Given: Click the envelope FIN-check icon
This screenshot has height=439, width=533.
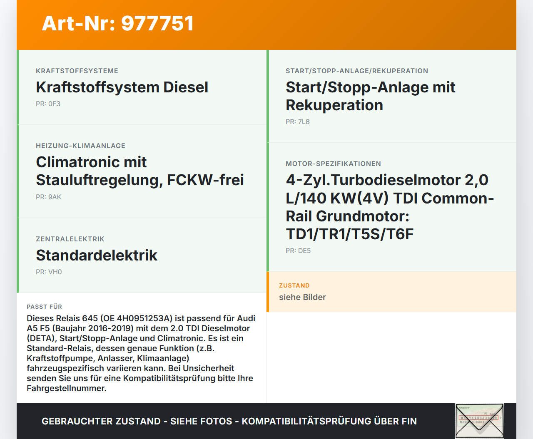Looking at the screenshot, I should 479,421.
